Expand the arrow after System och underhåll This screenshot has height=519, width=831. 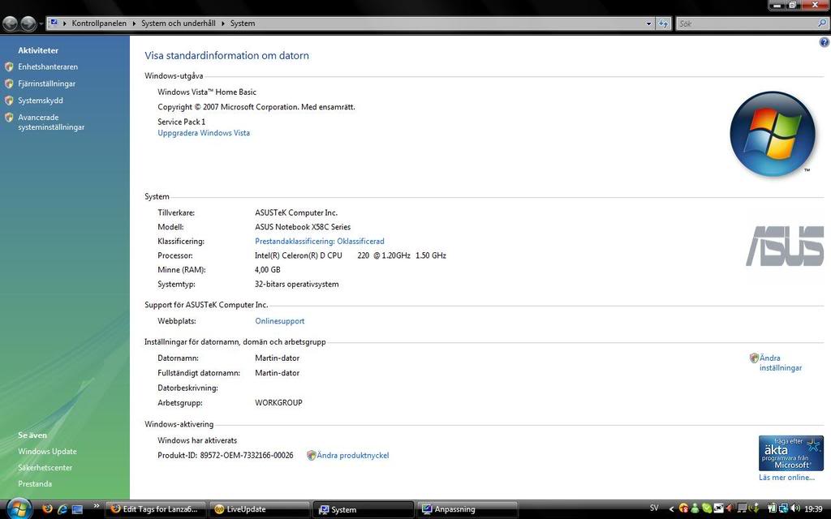[x=223, y=24]
